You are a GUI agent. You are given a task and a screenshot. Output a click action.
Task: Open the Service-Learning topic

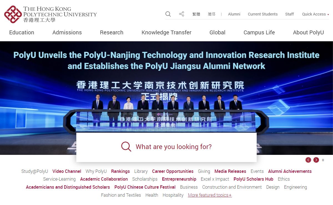tap(59, 179)
